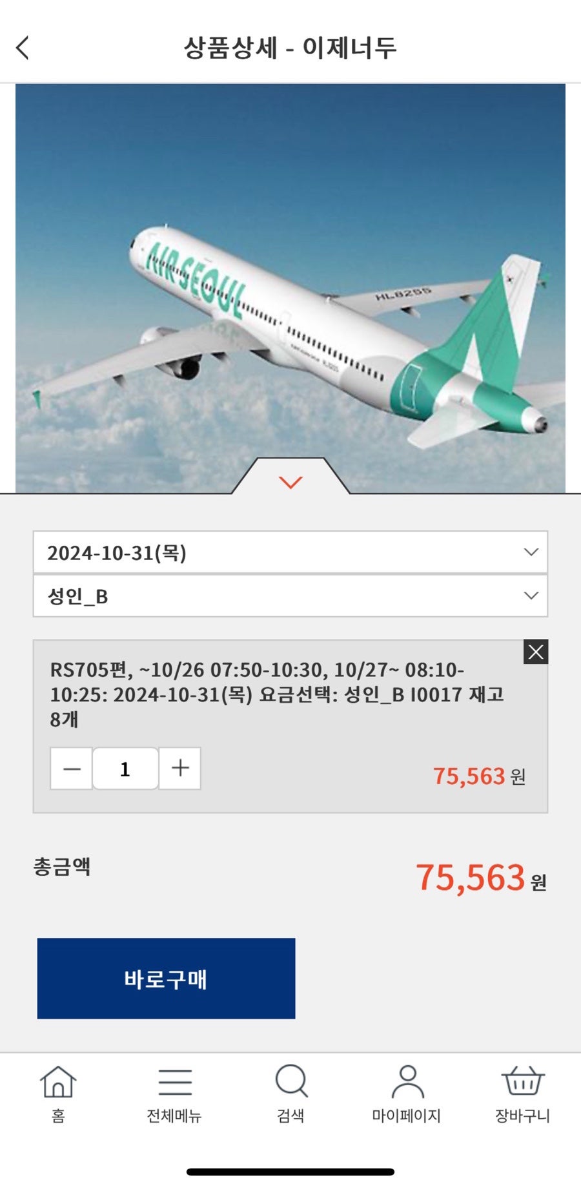Open the 장바구니 basket icon
The height and width of the screenshot is (1184, 581).
[x=523, y=1081]
